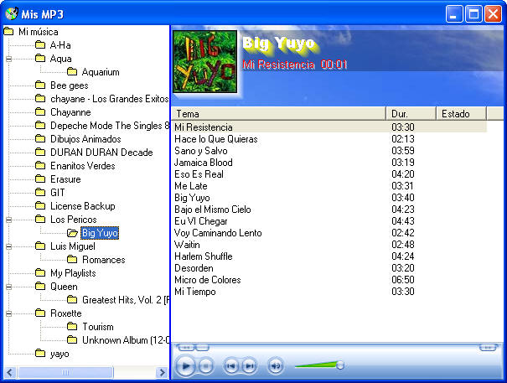507x383 pixels.
Task: Select the 'Bajo el Mismo Cielo' track
Action: point(213,210)
